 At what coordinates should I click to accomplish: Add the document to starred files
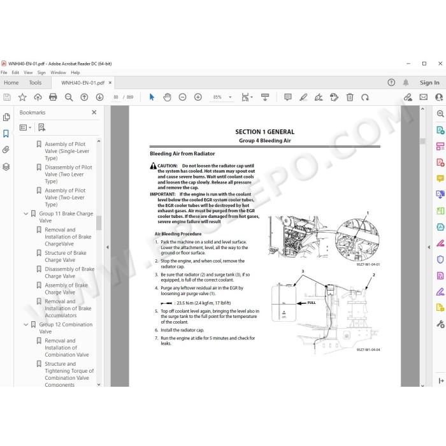click(x=22, y=97)
